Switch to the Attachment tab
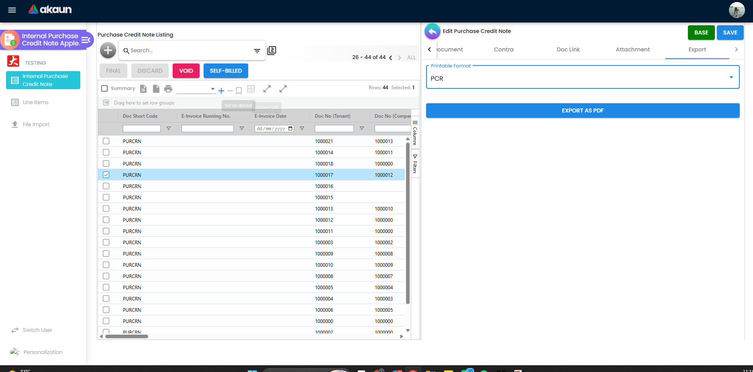753x372 pixels. (x=633, y=49)
